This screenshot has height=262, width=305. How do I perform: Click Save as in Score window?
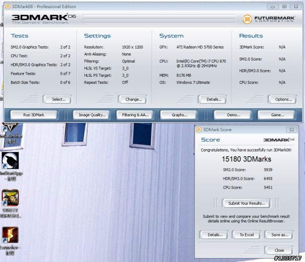[x=279, y=235]
